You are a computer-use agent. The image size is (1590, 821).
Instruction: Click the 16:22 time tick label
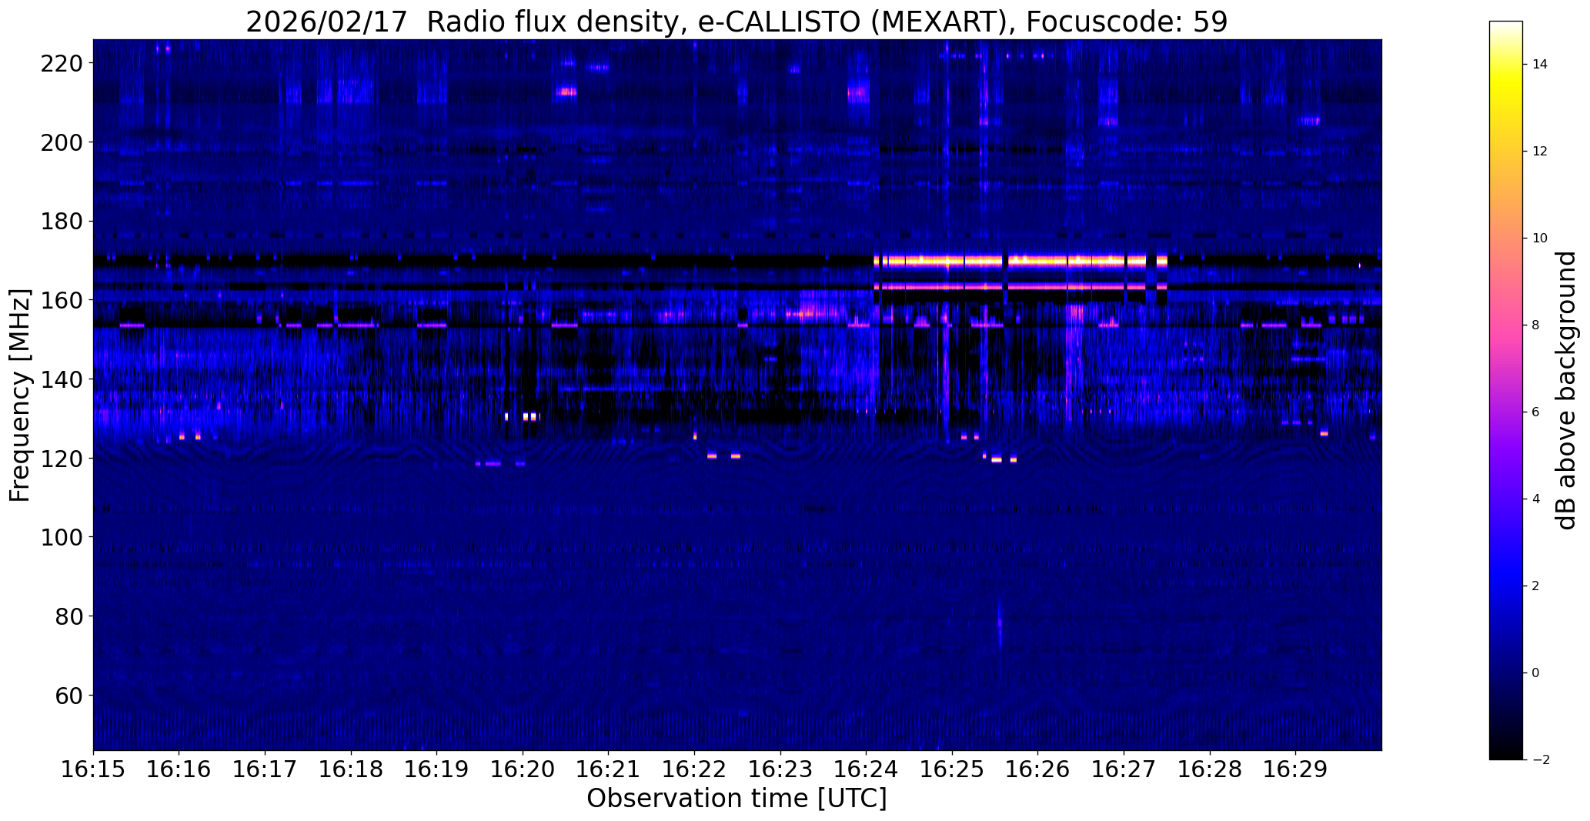694,769
